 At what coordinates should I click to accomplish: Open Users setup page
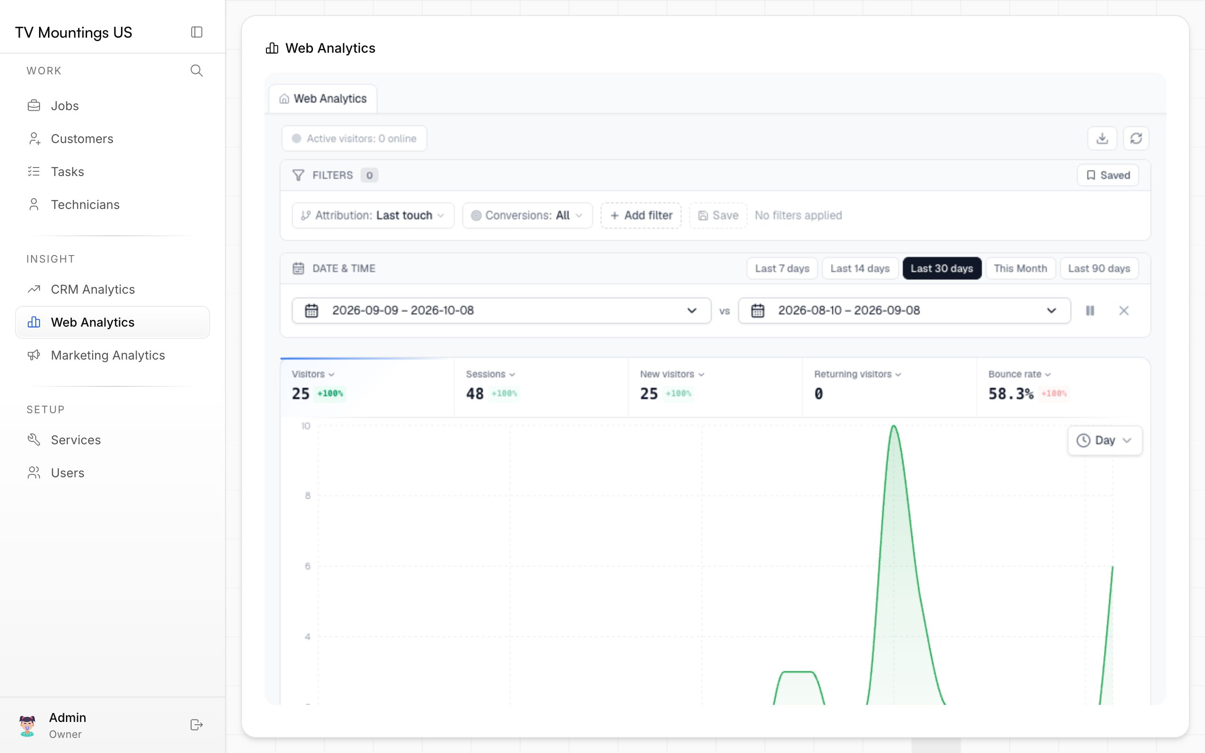[112, 473]
